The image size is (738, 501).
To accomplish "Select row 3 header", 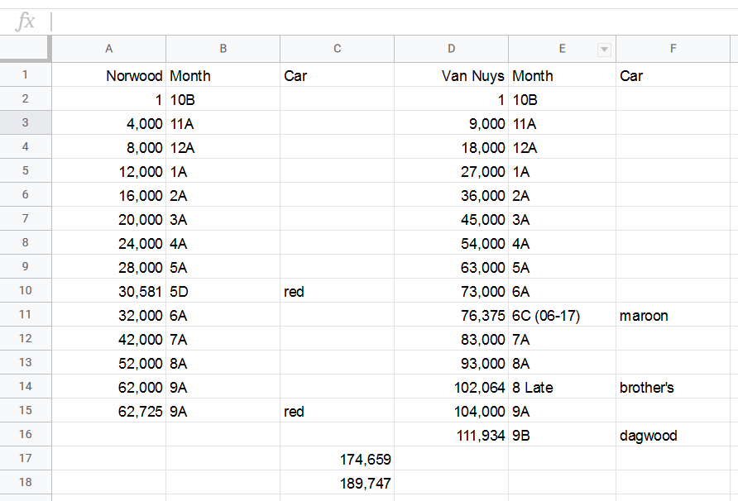I will tap(25, 123).
